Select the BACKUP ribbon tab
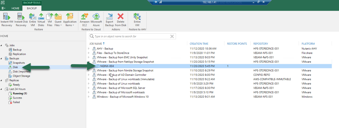 pos(32,8)
